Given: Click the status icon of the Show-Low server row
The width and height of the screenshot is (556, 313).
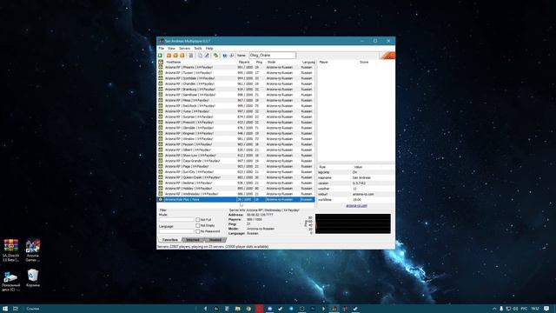Looking at the screenshot, I should 161,155.
